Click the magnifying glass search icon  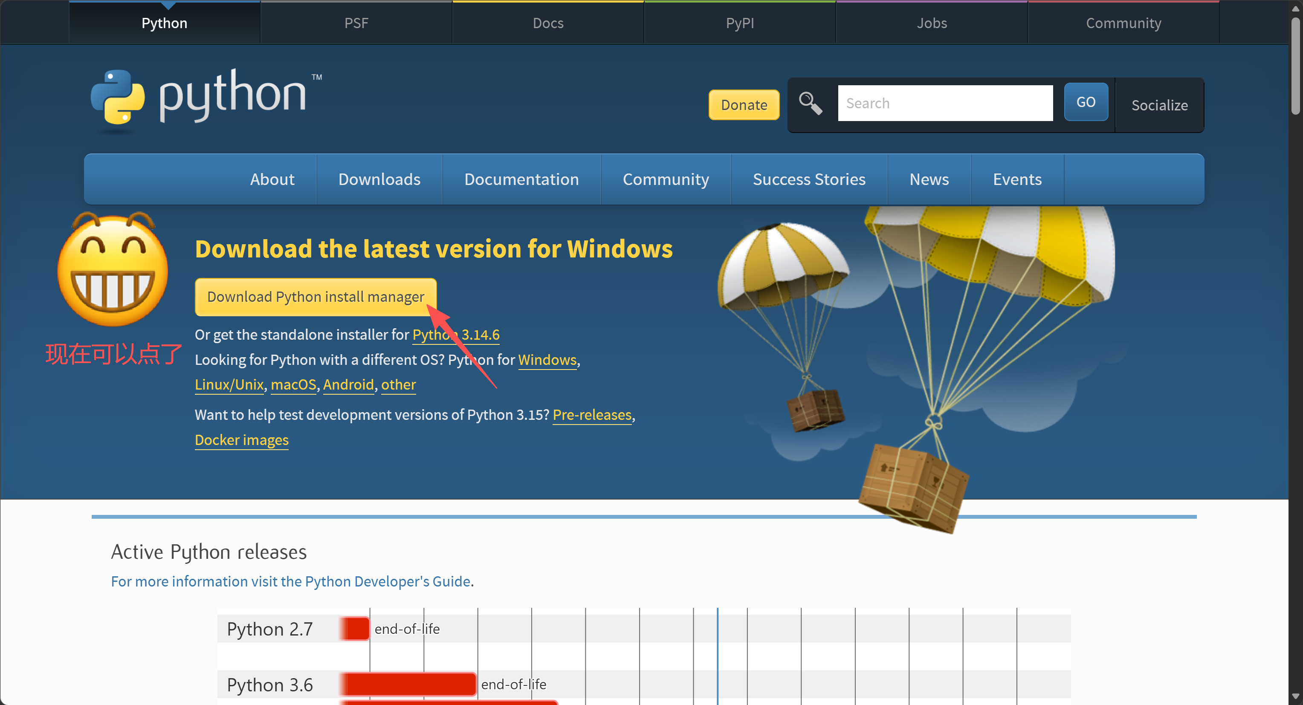[811, 104]
